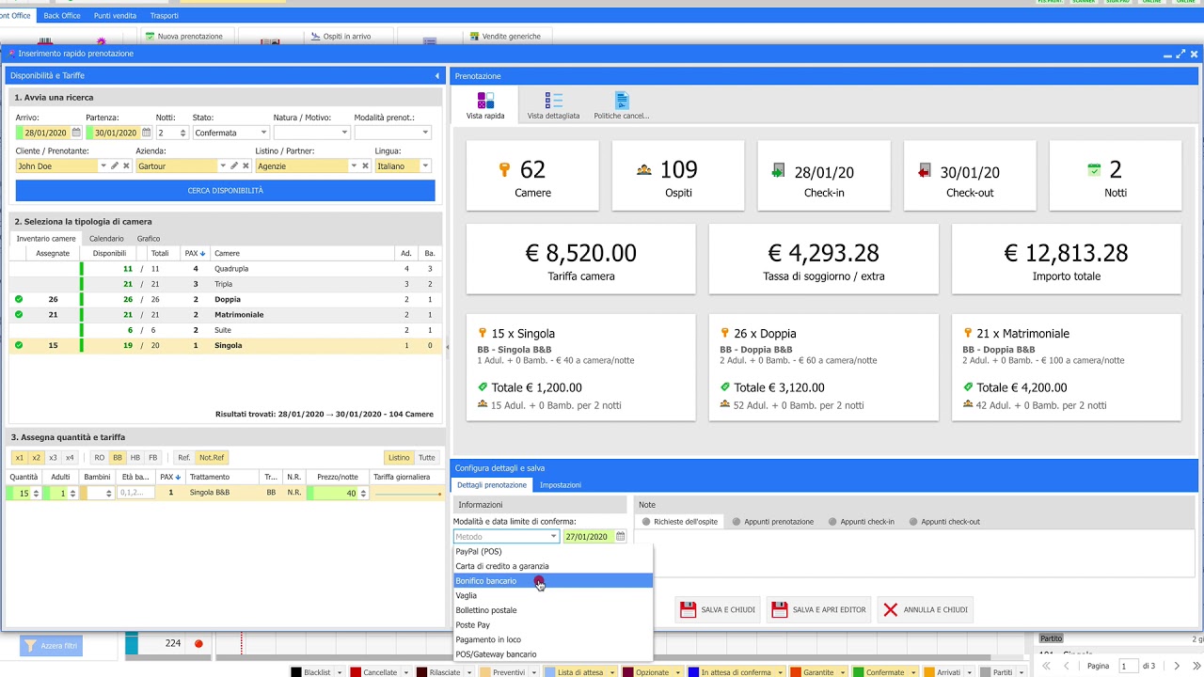Toggle the x1 quantity multiplier
This screenshot has height=677, width=1204.
click(20, 458)
